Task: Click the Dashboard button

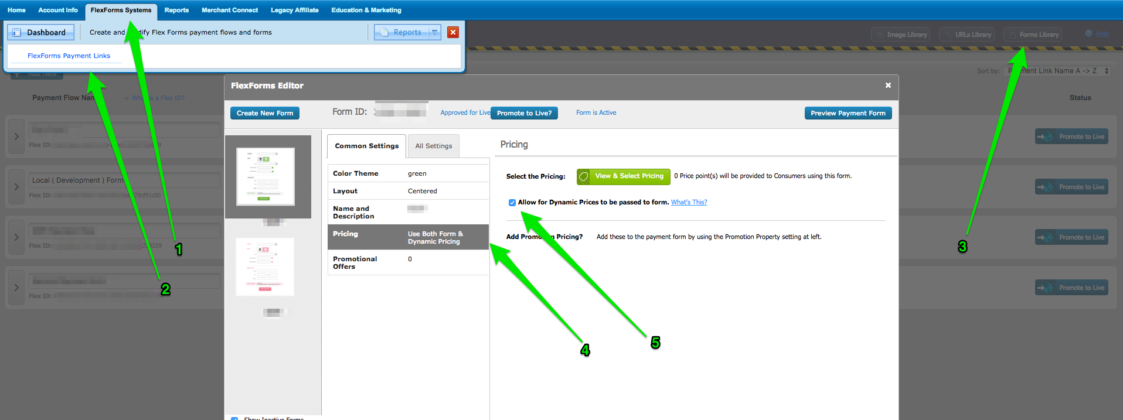Action: click(41, 32)
